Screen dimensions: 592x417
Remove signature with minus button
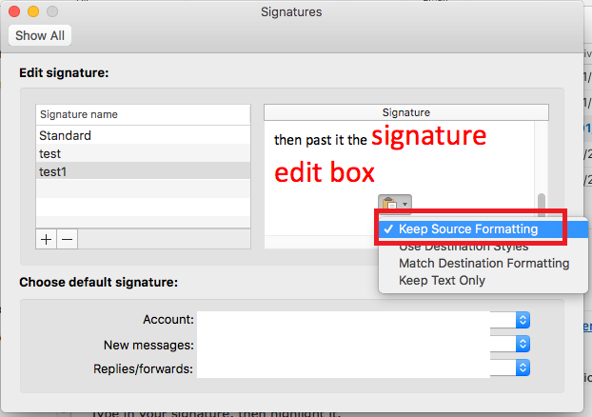click(68, 240)
